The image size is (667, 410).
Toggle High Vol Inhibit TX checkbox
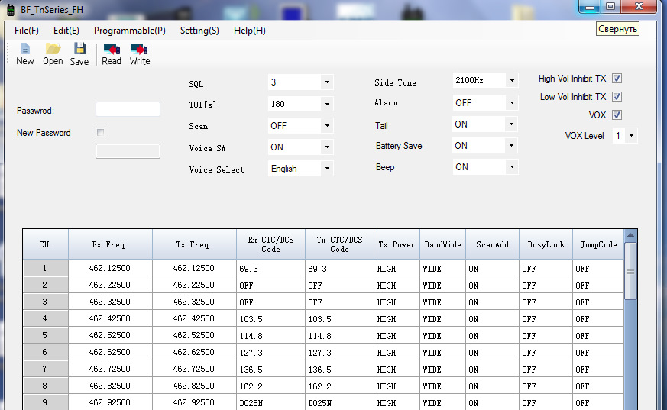click(x=617, y=79)
